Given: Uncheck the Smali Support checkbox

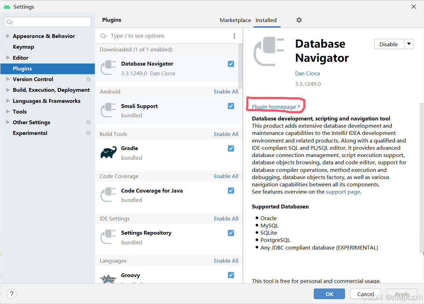Looking at the screenshot, I should pos(231,106).
